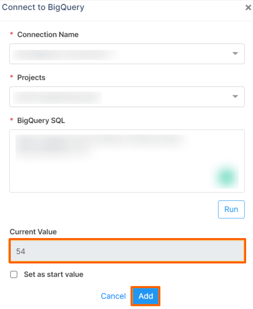Expand the Connection Name dropdown arrow
The width and height of the screenshot is (253, 309).
[235, 53]
